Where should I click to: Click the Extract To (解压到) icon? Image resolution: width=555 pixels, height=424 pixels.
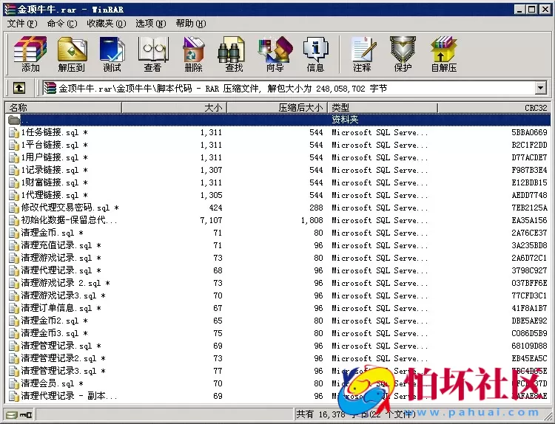(x=72, y=54)
